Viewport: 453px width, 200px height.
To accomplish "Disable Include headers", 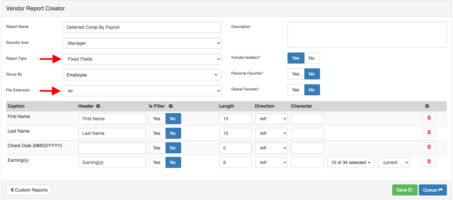I will tap(312, 58).
